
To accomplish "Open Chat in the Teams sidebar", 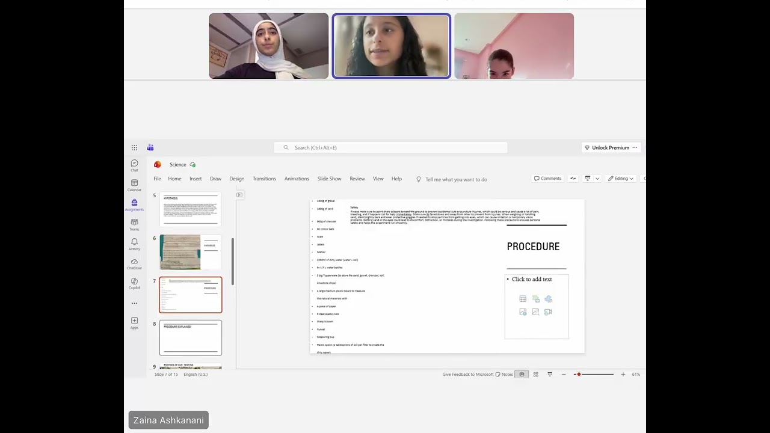I will coord(134,165).
